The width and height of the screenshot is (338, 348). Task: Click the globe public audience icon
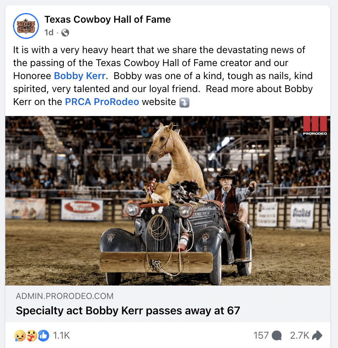point(65,32)
